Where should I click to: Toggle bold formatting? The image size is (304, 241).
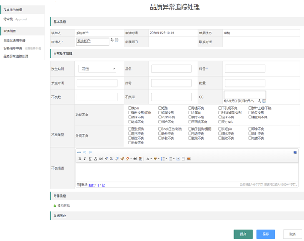pos(79,159)
